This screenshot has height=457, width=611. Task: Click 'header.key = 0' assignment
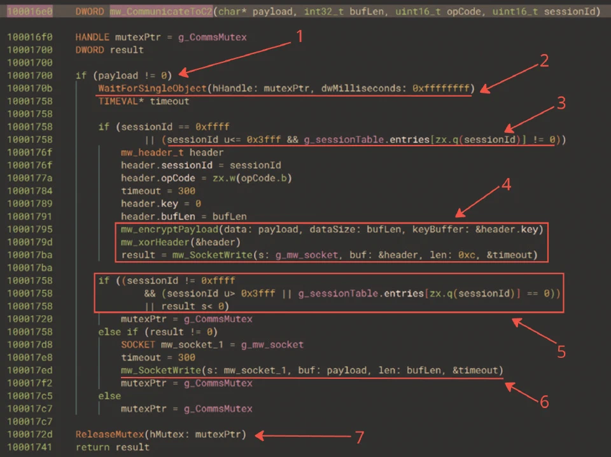(x=160, y=204)
